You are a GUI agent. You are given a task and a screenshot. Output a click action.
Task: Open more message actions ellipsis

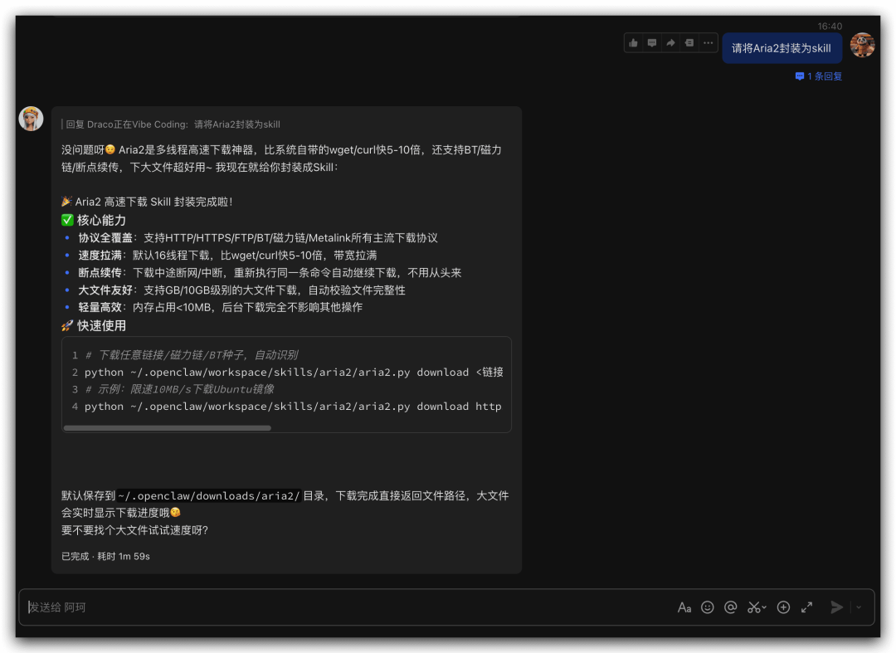click(708, 43)
